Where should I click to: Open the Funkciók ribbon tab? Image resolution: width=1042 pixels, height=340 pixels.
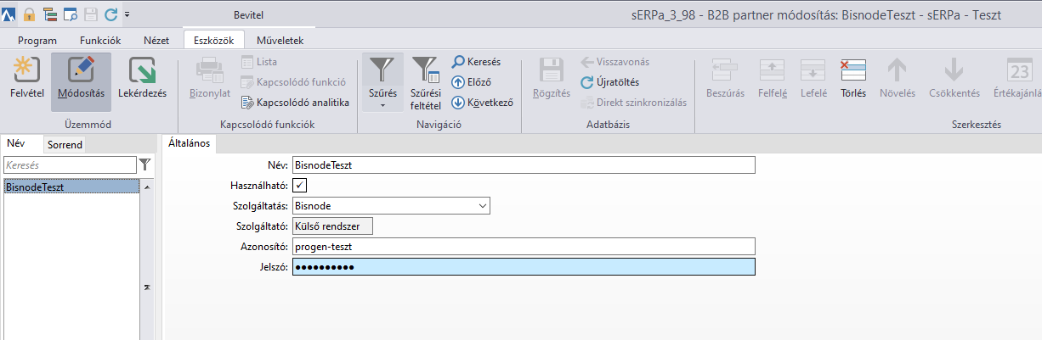point(100,40)
